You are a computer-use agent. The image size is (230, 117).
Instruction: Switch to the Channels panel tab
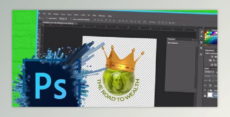(214, 69)
